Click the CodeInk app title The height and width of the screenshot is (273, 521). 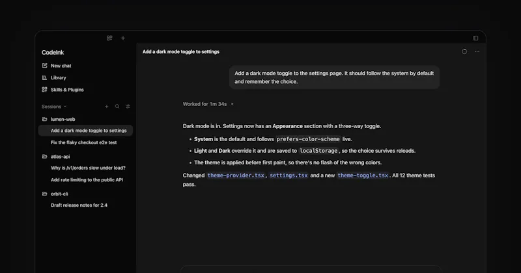[53, 53]
